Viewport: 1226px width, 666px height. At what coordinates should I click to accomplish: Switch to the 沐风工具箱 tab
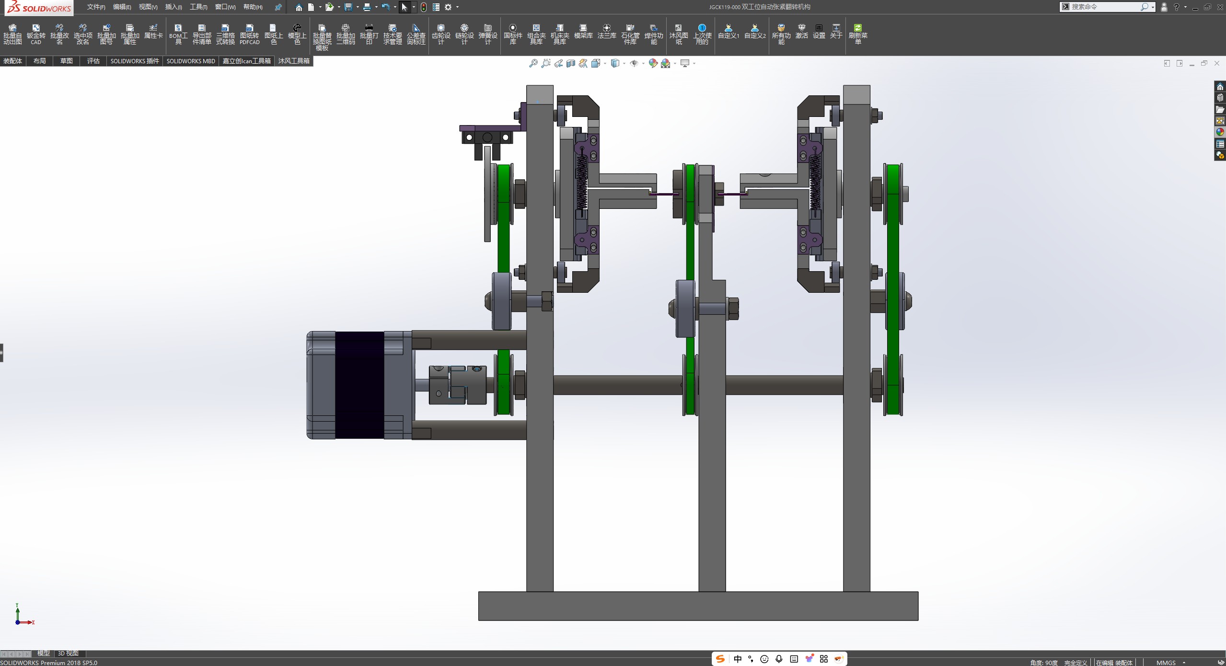pyautogui.click(x=293, y=61)
